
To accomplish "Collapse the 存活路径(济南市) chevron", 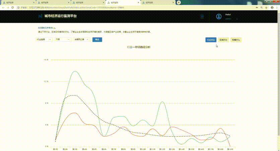I will click(x=55, y=28).
